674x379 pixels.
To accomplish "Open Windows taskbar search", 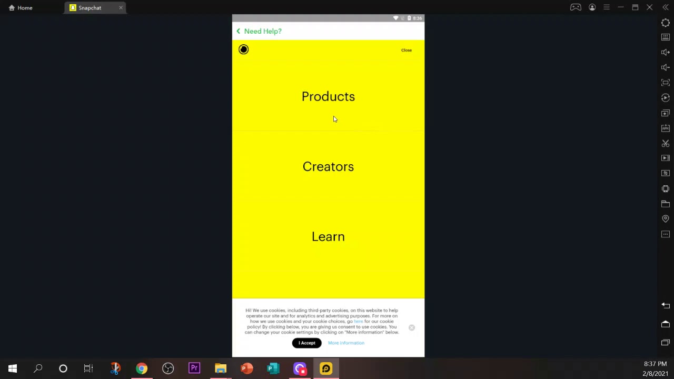I will coord(38,368).
